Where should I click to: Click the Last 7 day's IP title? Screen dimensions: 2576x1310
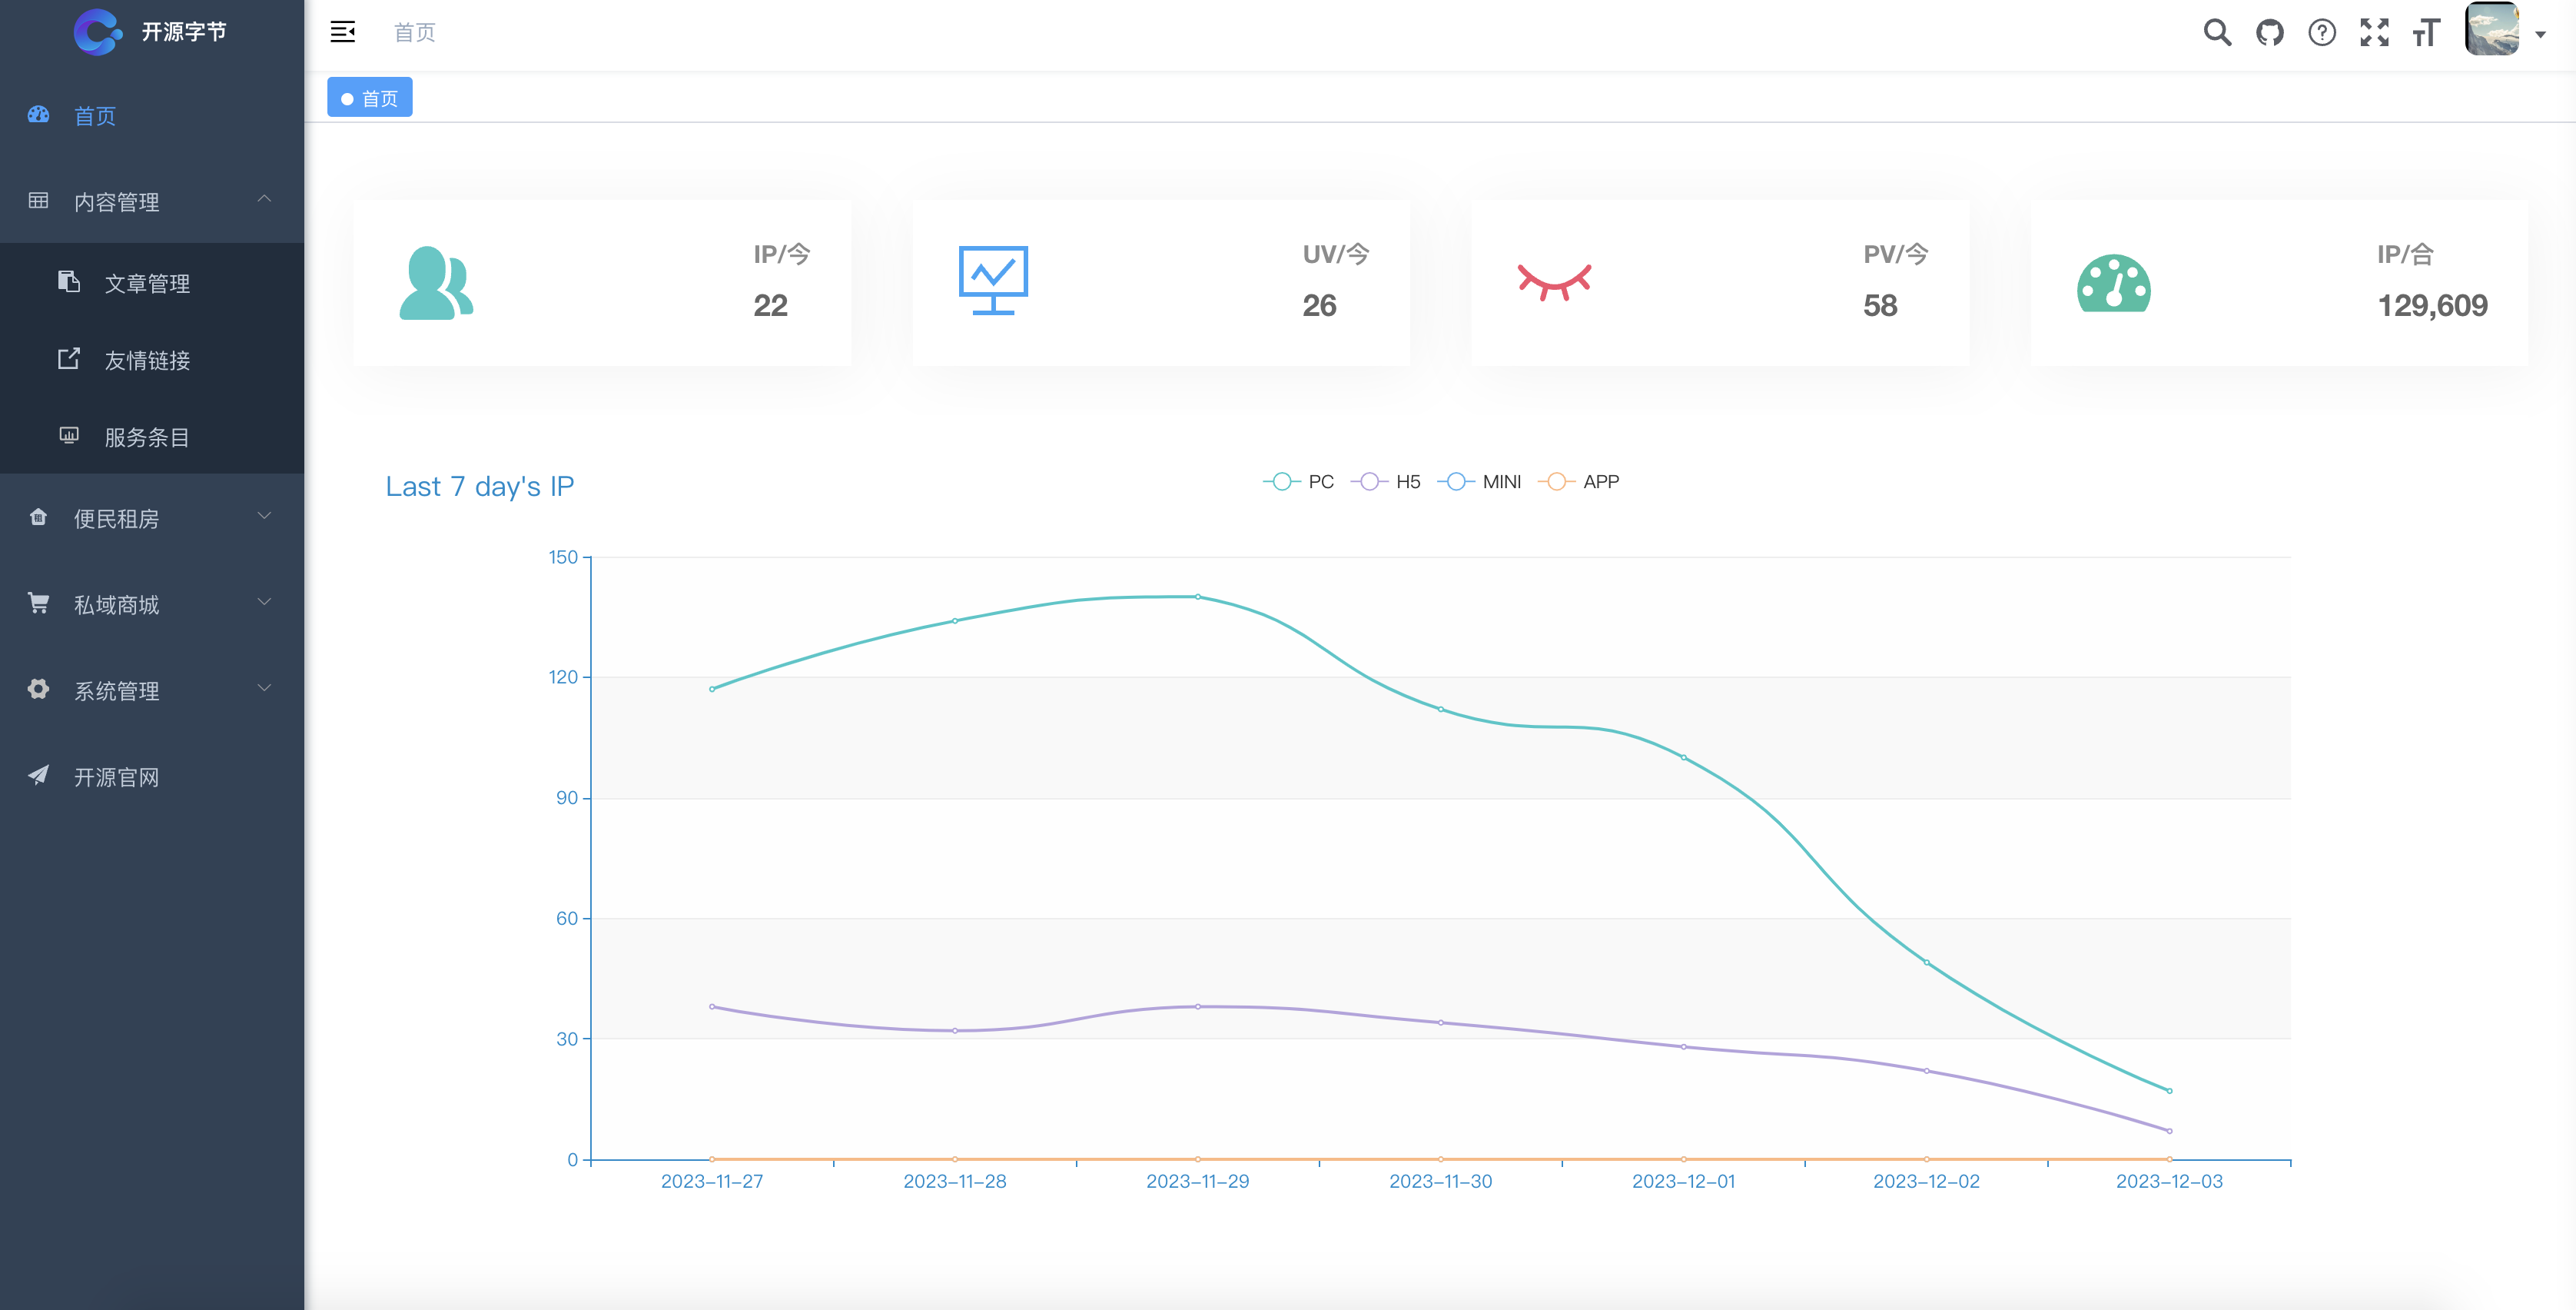(x=480, y=487)
